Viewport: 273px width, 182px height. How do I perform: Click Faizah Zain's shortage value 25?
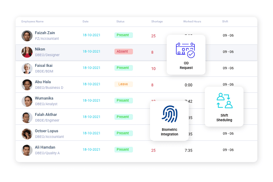(154, 36)
